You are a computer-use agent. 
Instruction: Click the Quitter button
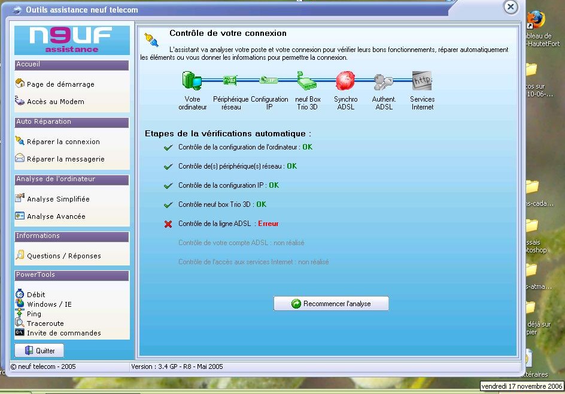[40, 350]
